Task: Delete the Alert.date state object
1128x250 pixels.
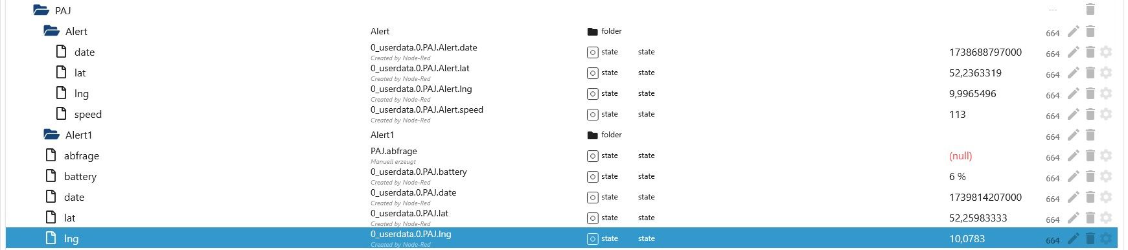Action: click(1090, 52)
